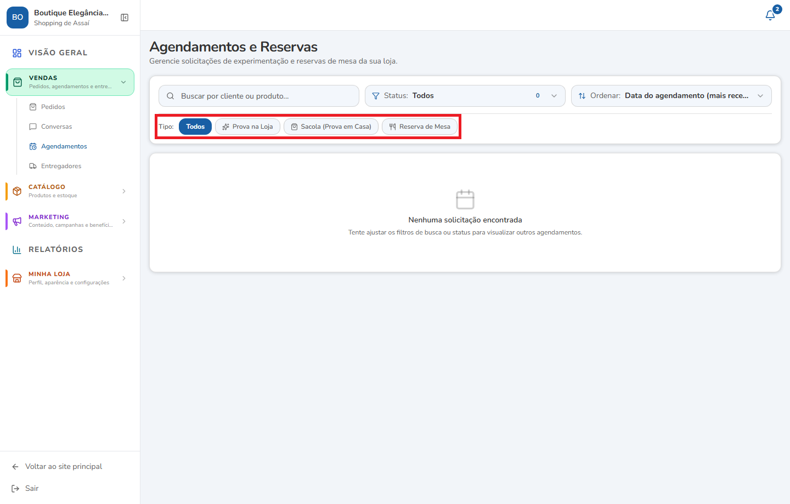Click the Marketing megaphone icon
The width and height of the screenshot is (790, 504).
17,221
